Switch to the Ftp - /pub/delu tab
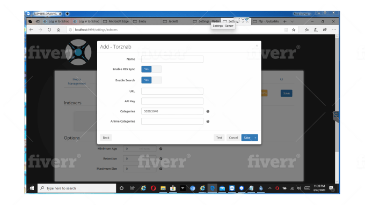 point(266,21)
